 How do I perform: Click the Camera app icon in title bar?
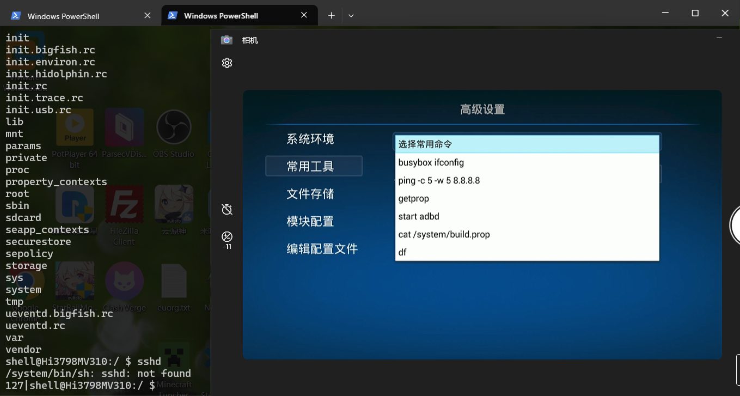[x=227, y=40]
